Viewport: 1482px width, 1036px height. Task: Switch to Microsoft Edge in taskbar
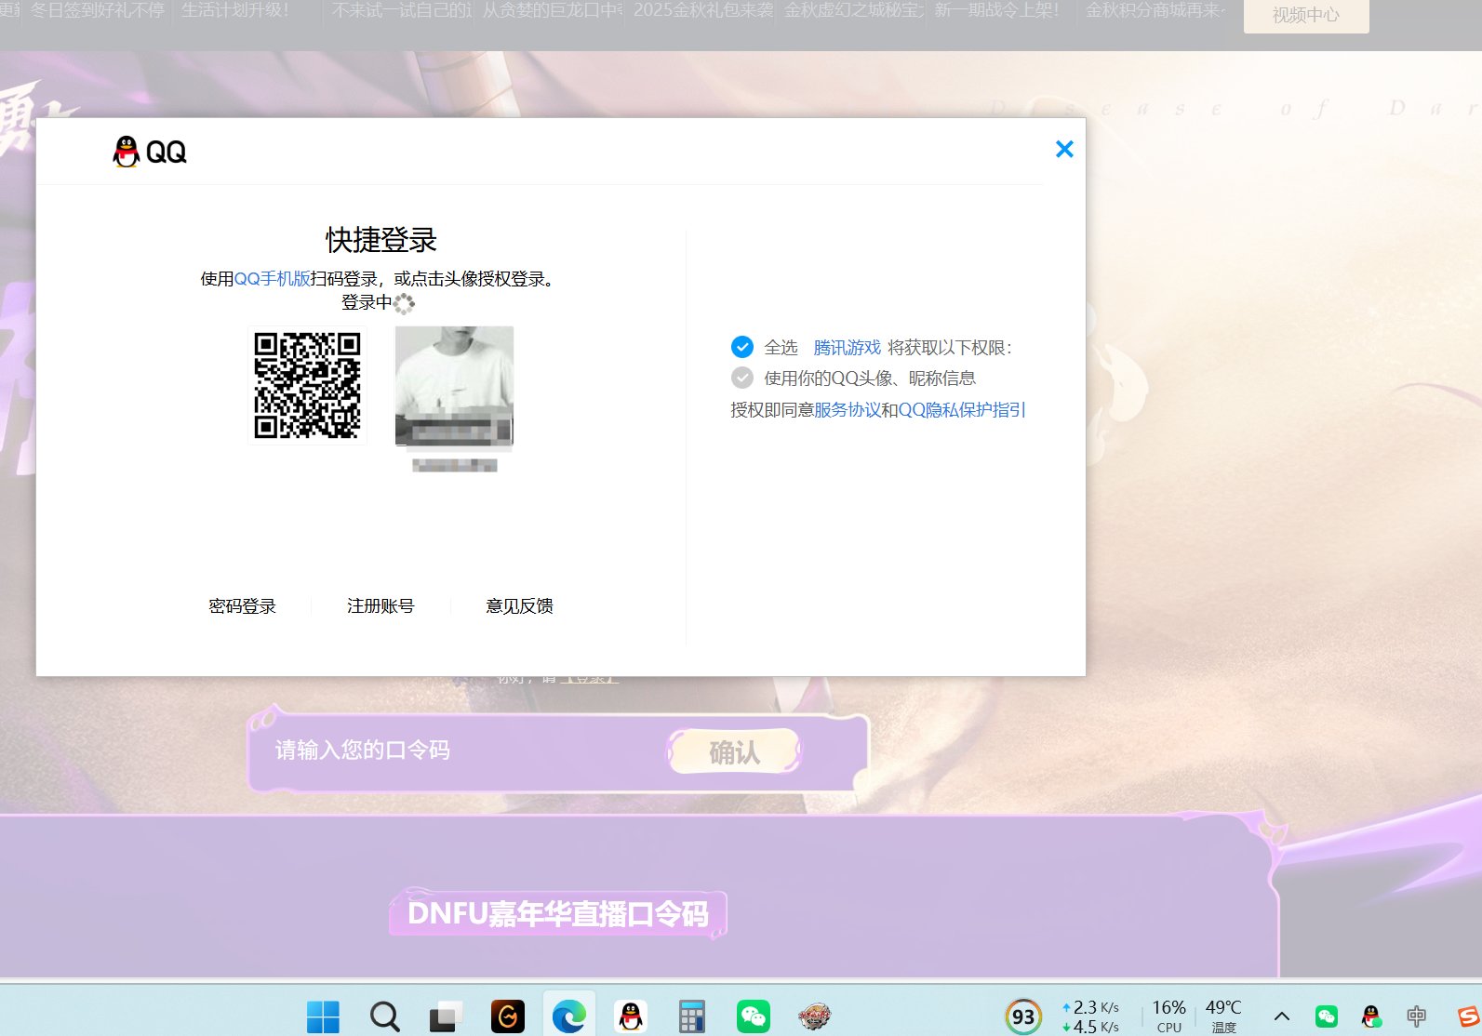(x=568, y=1016)
